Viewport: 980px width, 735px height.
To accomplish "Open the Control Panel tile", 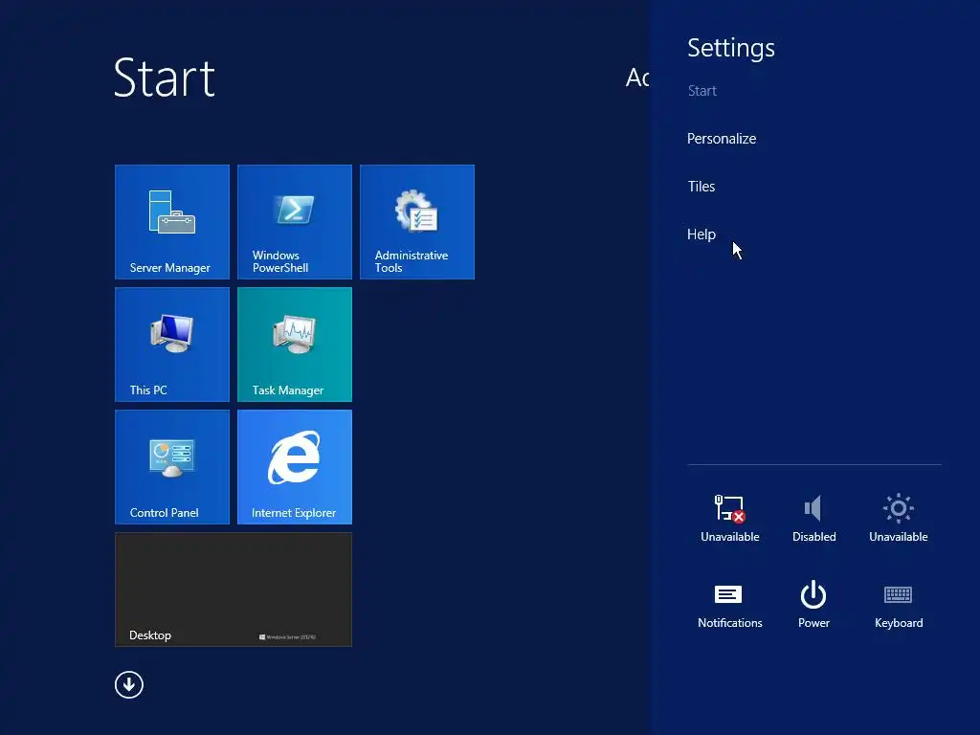I will [x=172, y=467].
